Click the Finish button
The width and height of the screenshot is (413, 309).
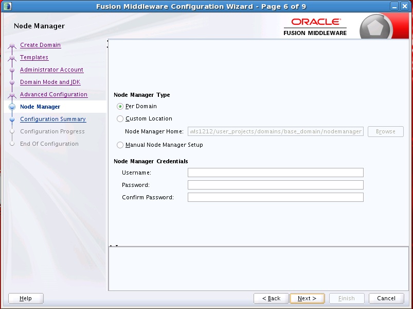click(x=347, y=299)
